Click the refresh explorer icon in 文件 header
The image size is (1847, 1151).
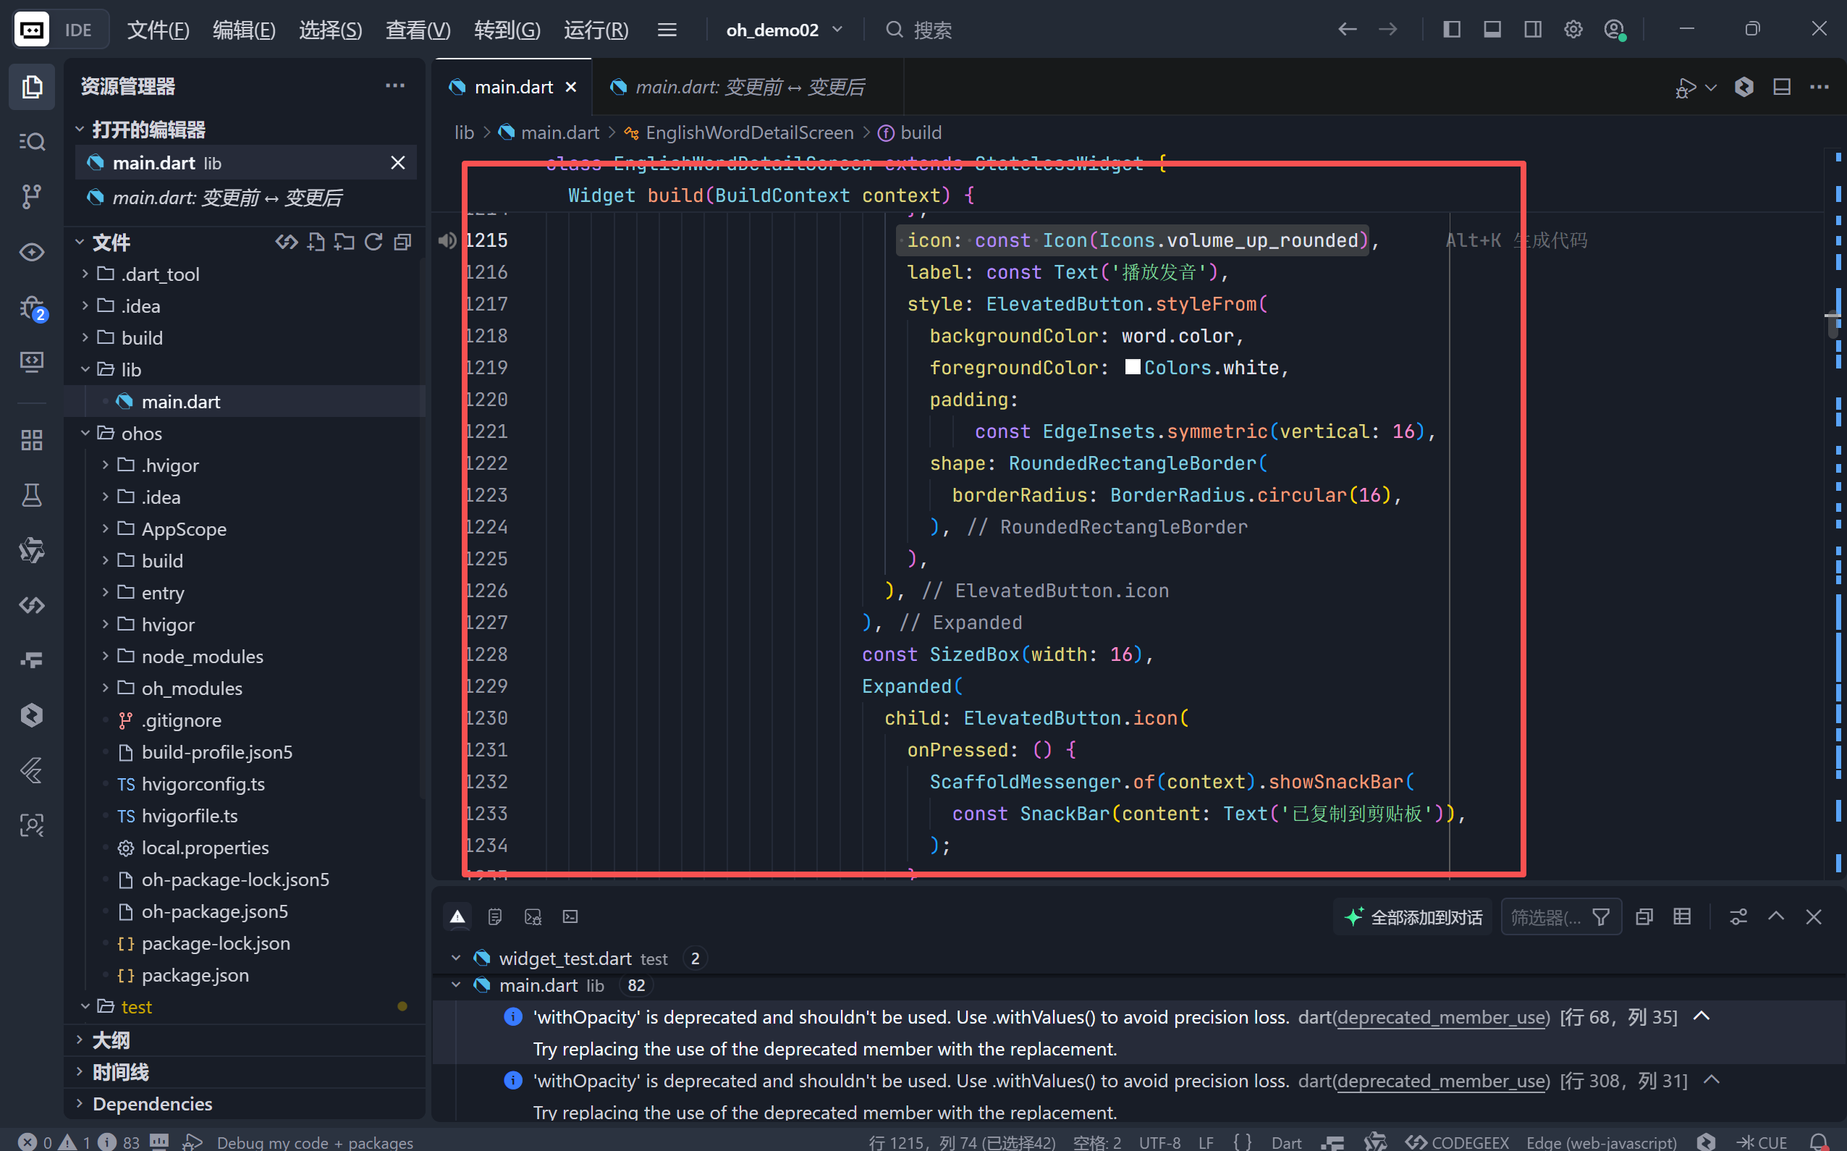click(373, 243)
